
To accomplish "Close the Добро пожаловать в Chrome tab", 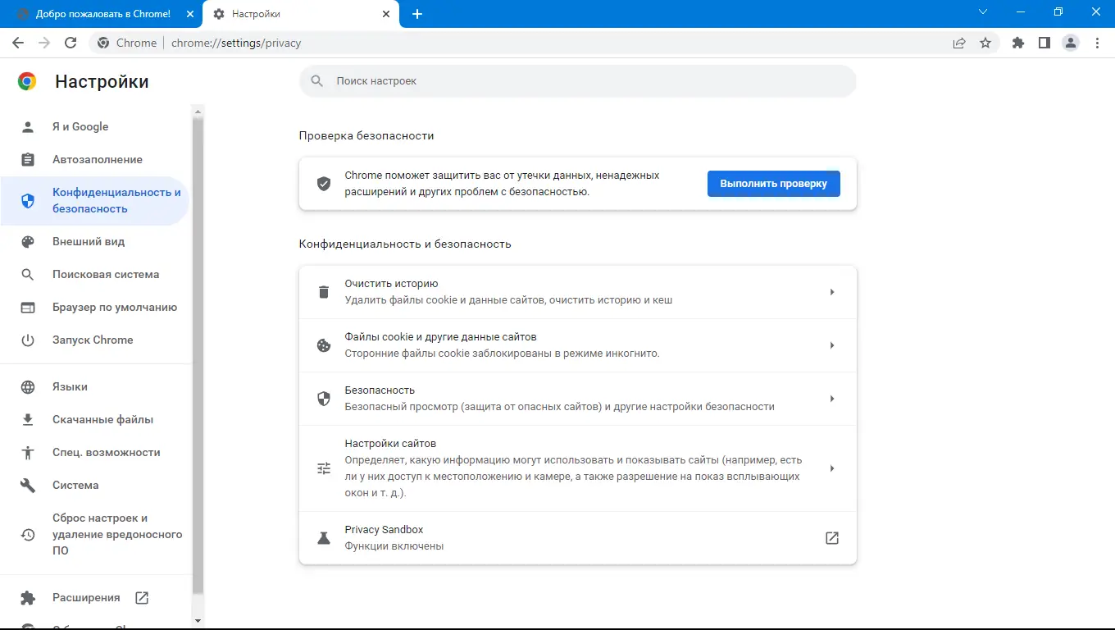I will point(189,14).
